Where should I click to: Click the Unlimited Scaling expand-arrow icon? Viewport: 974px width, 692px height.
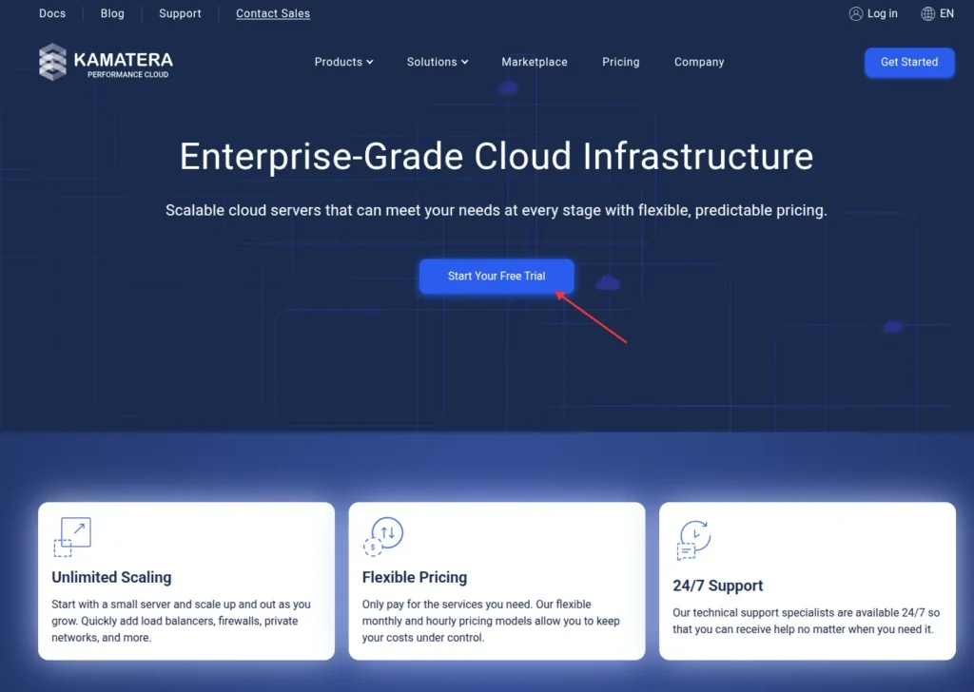click(x=72, y=537)
